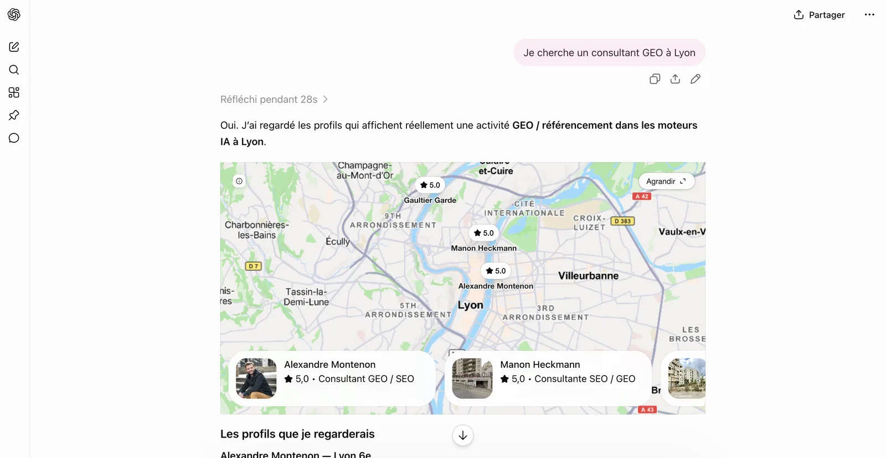Open the search chats icon
Image resolution: width=886 pixels, height=458 pixels.
(14, 70)
